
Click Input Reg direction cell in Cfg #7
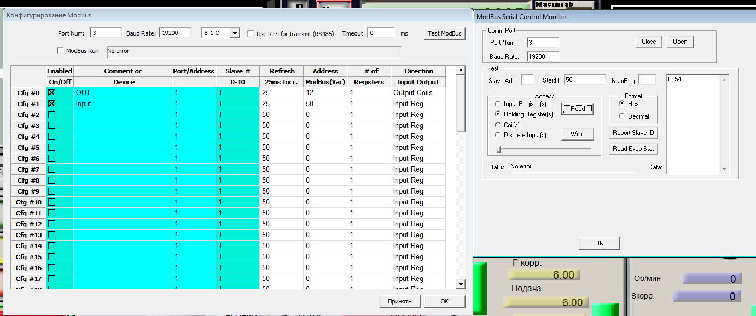[418, 169]
